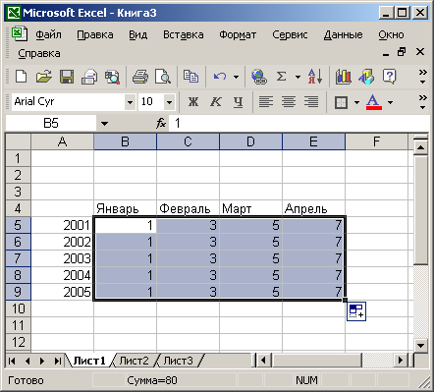
Task: Open the Borders dropdown arrow
Action: [356, 102]
